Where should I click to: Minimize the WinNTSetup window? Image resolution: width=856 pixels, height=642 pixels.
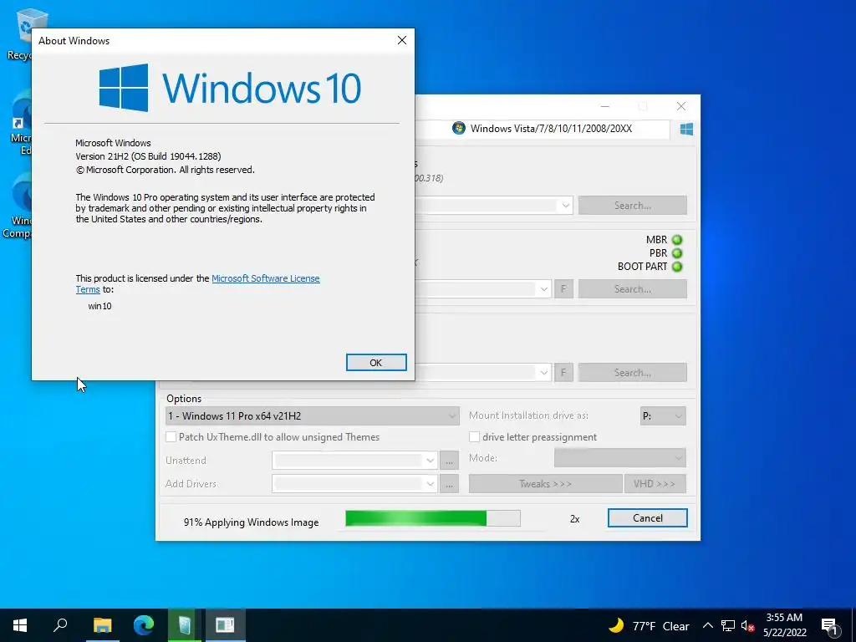(x=605, y=106)
